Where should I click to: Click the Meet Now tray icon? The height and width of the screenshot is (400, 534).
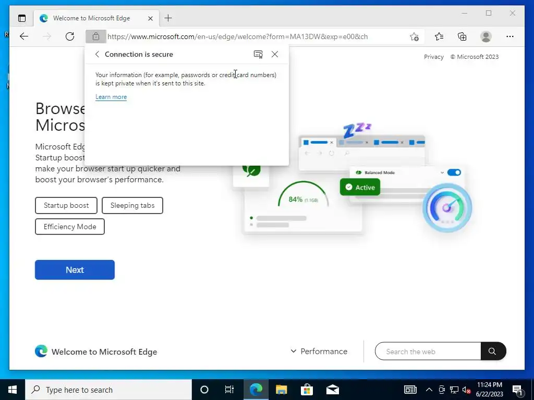(x=442, y=390)
